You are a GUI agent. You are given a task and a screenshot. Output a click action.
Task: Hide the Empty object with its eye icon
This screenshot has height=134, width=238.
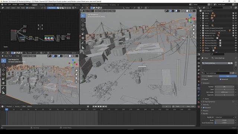click(236, 48)
